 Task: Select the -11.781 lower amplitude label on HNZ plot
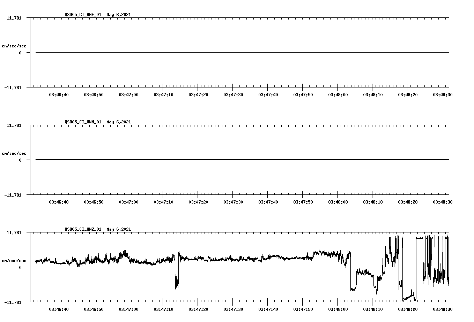point(13,302)
